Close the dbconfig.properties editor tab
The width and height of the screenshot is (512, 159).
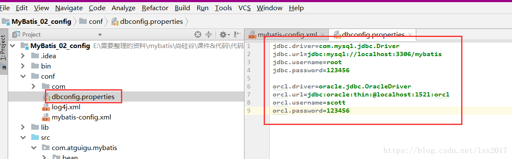[x=410, y=34]
